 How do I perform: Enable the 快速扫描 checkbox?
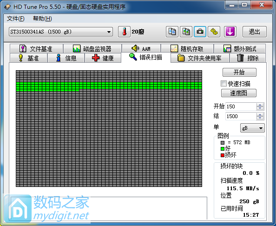click(x=223, y=84)
